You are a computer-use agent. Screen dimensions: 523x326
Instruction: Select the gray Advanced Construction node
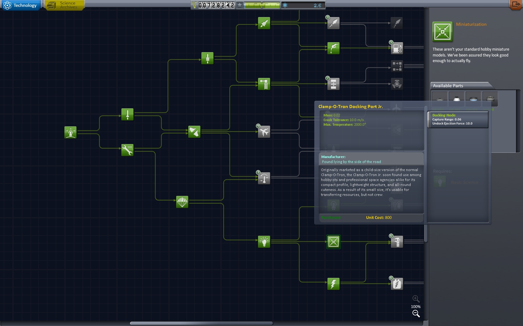333,84
